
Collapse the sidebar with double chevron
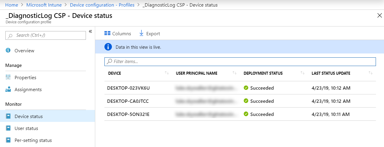[90, 31]
